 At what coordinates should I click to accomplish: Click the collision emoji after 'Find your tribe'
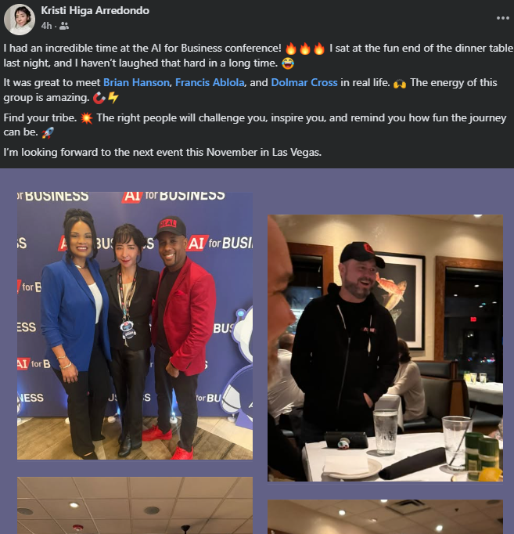coord(86,118)
